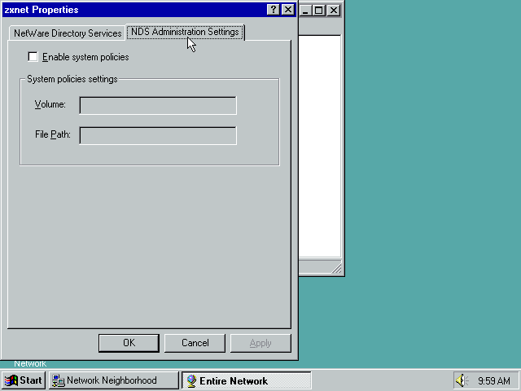
Task: Open the dialog's question mark help button
Action: pyautogui.click(x=274, y=10)
